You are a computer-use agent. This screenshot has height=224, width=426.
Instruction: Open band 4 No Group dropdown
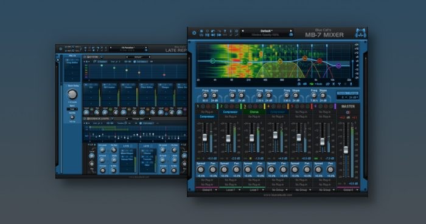278,190
